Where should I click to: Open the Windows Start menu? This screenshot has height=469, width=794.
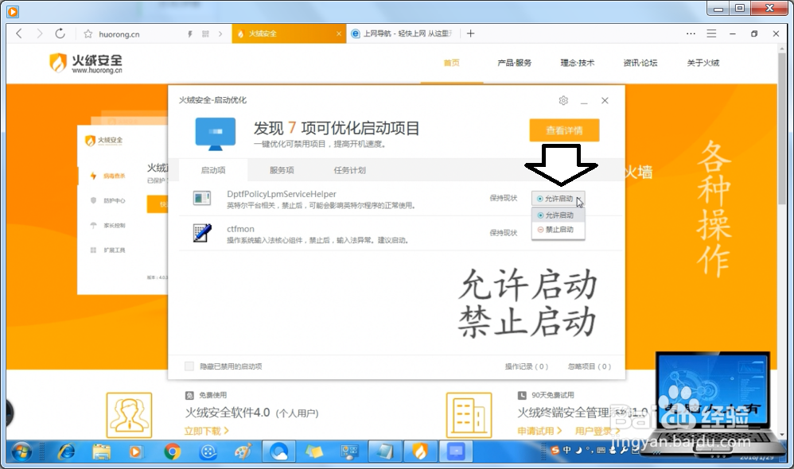click(21, 452)
